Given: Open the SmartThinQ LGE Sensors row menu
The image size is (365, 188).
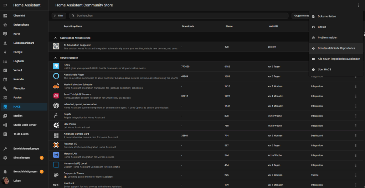Looking at the screenshot, I should pyautogui.click(x=356, y=96).
